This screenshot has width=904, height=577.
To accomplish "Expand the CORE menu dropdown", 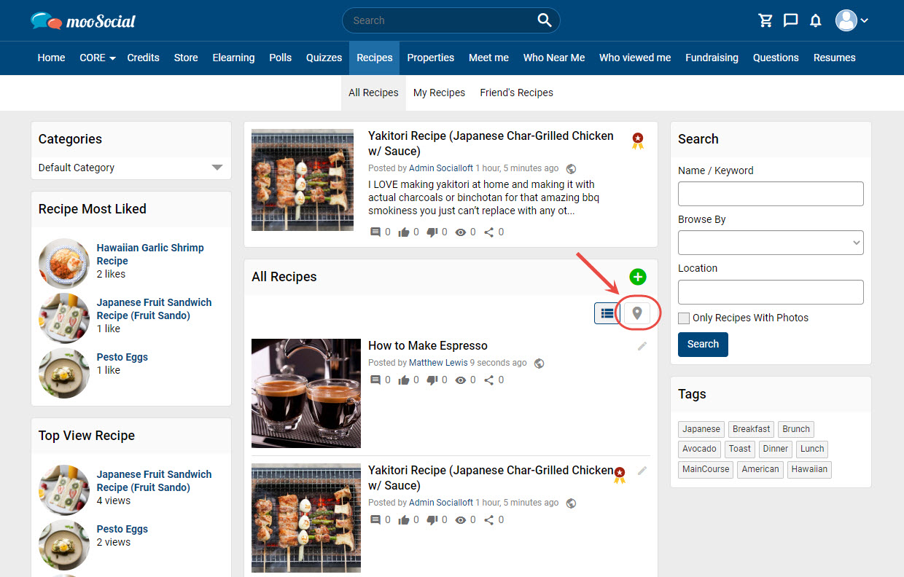I will pyautogui.click(x=98, y=58).
